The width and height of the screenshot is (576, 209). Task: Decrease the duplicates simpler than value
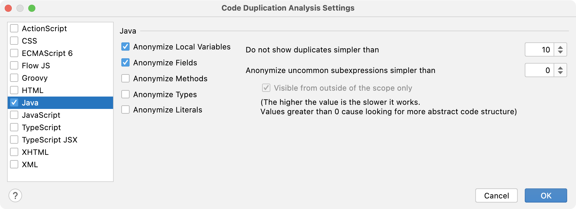coord(560,52)
